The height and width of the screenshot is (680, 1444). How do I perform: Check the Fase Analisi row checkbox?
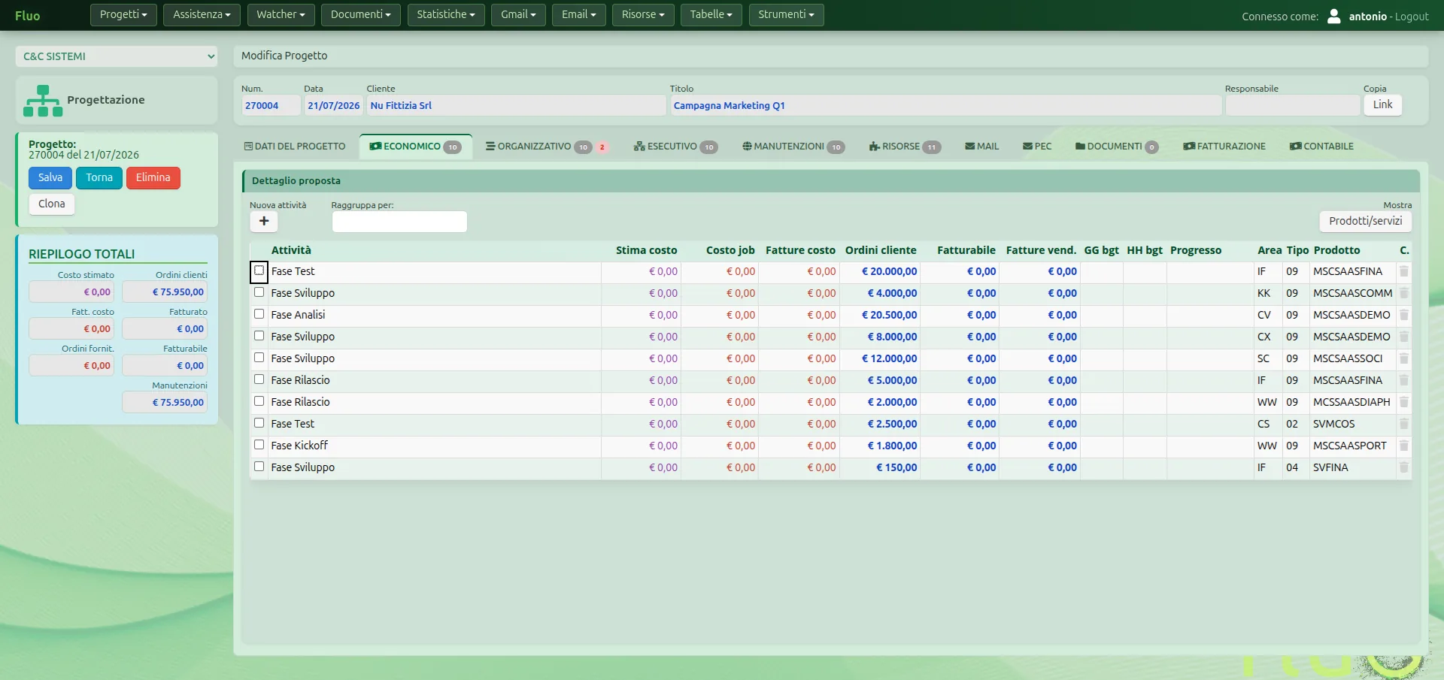pyautogui.click(x=259, y=314)
